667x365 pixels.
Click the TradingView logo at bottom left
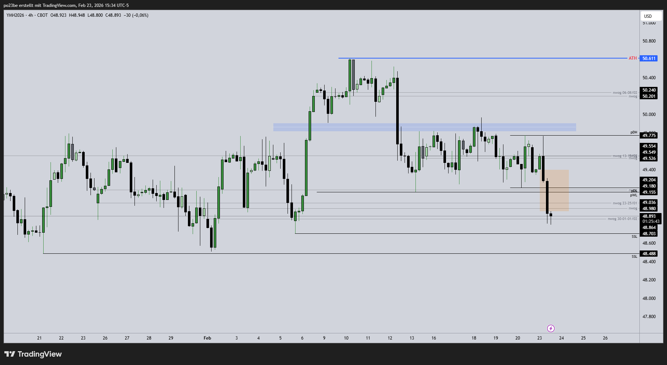(x=33, y=354)
